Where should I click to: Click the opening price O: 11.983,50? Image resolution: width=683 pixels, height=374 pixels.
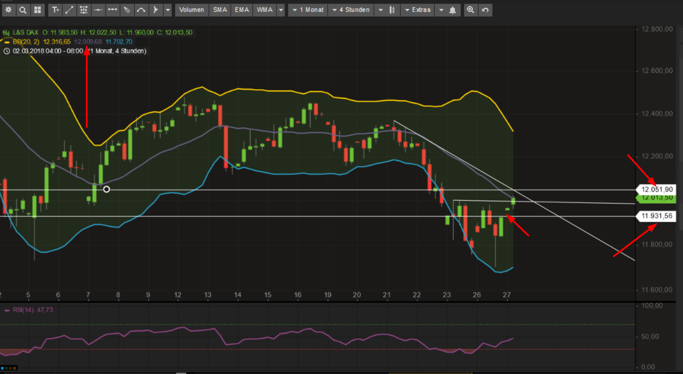click(x=60, y=32)
